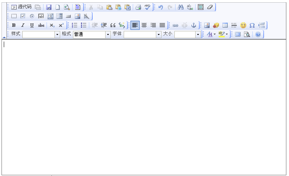This screenshot has height=176, width=289.
Task: Insert a hidden form field
Action: [x=87, y=16]
